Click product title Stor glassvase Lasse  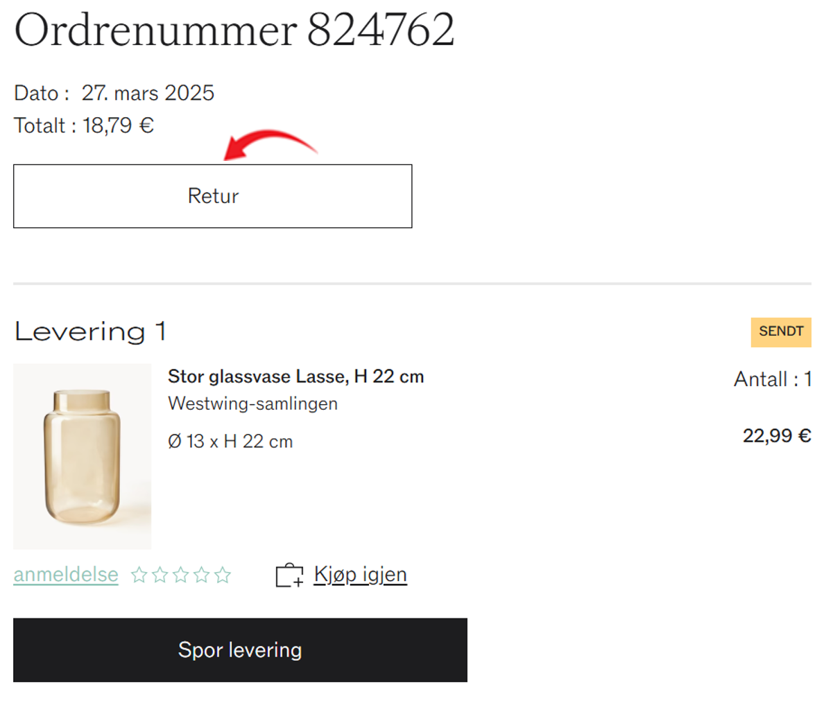(295, 376)
